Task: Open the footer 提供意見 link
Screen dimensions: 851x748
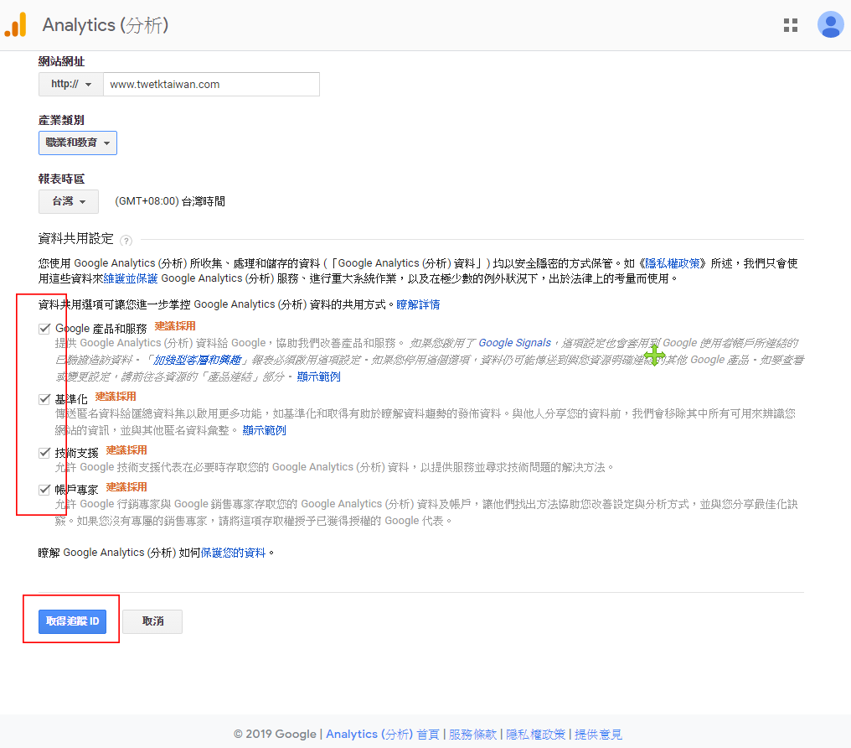Action: point(599,735)
